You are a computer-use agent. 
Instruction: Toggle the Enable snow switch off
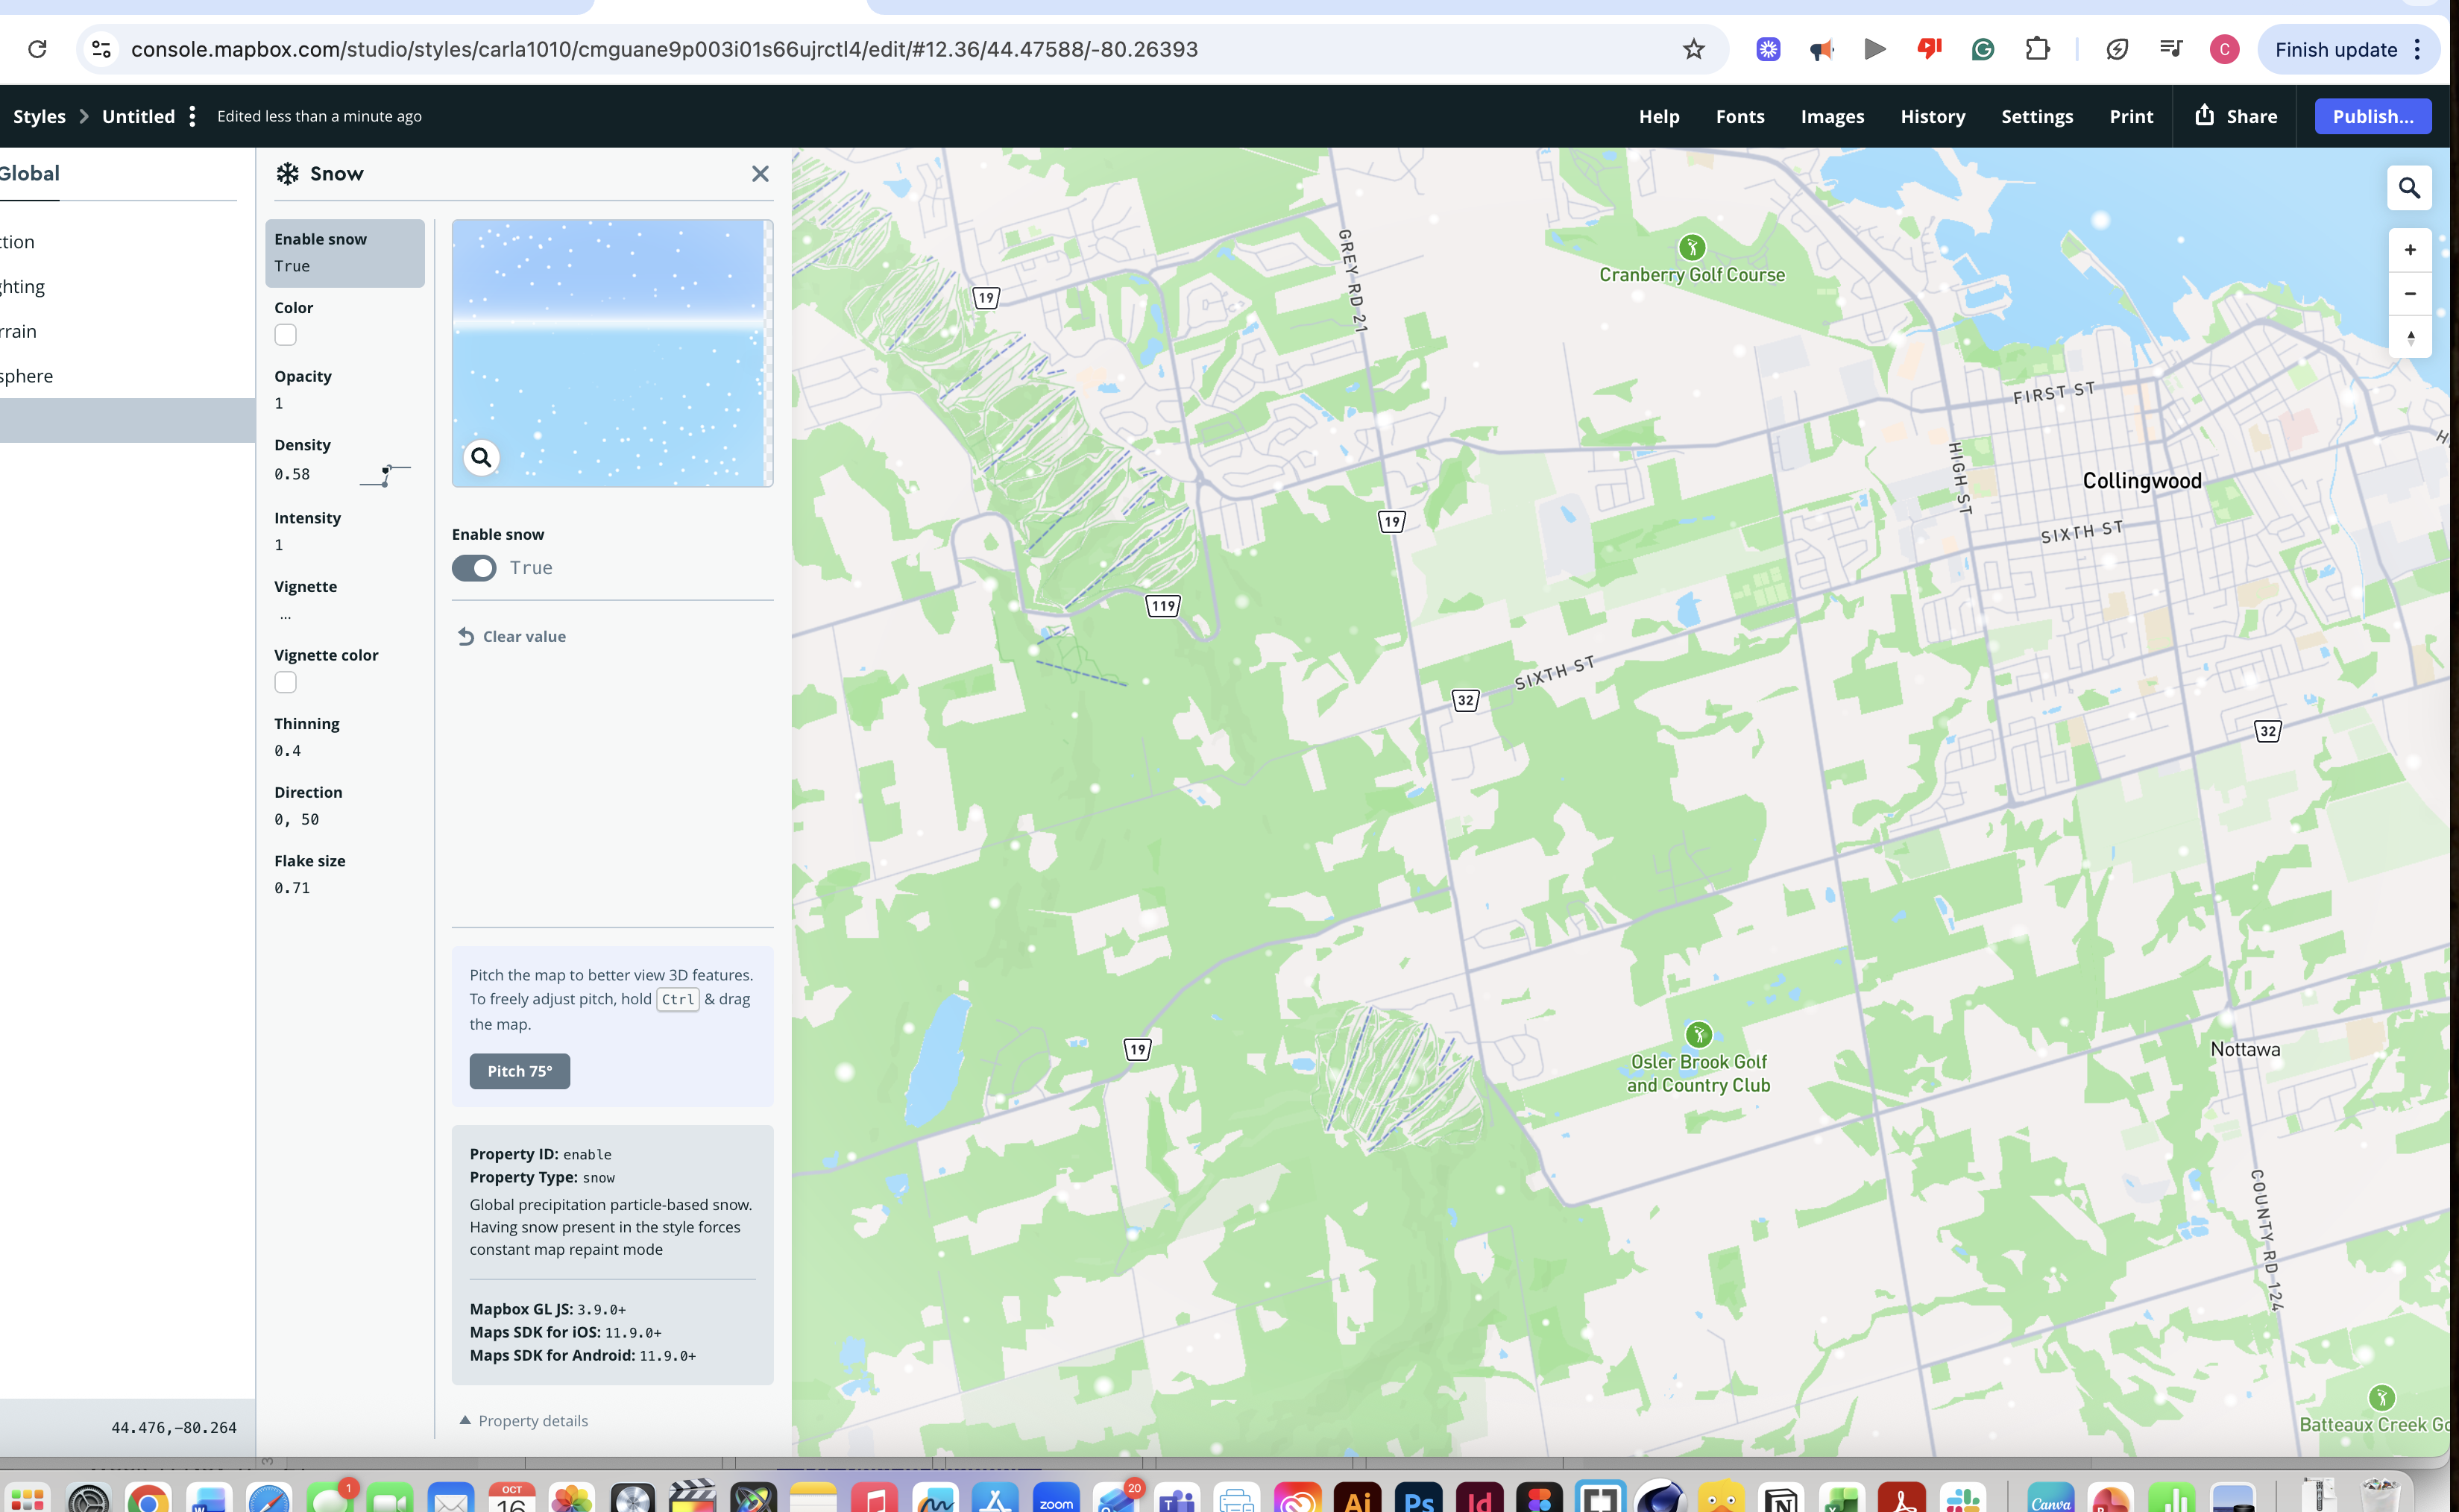coord(474,568)
